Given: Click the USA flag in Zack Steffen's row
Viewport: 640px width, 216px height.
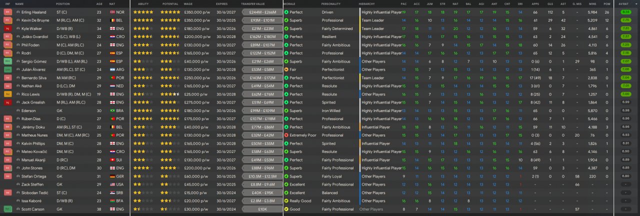Looking at the screenshot, I should click(112, 184).
